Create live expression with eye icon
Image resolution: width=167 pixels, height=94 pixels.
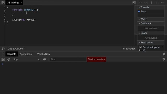point(45,59)
